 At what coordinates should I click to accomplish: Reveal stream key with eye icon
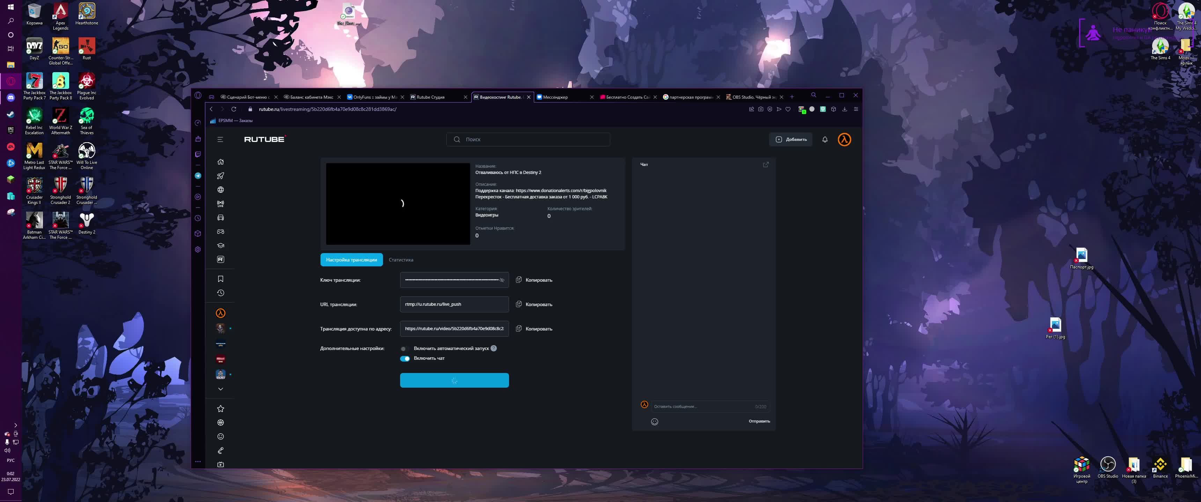[502, 280]
